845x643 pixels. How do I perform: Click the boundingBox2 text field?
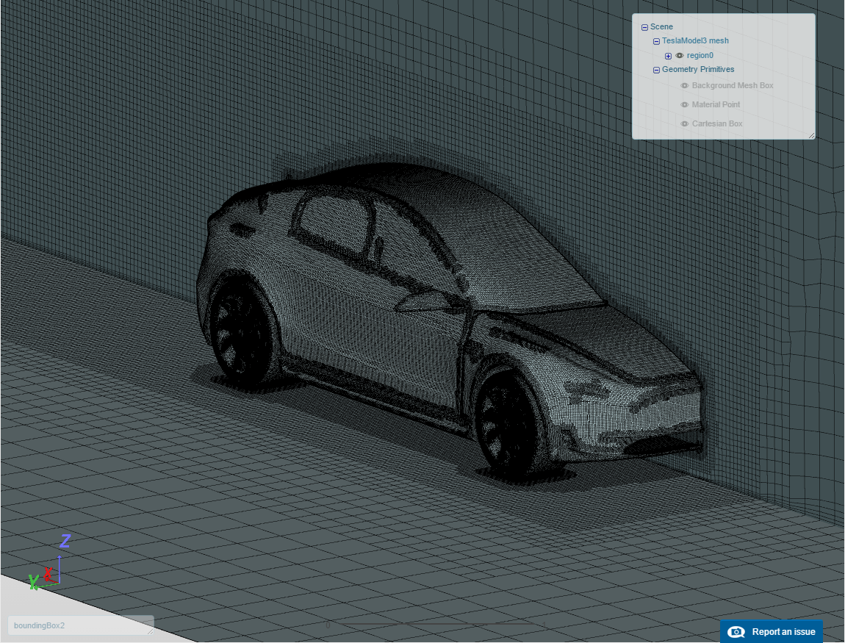[x=81, y=625]
